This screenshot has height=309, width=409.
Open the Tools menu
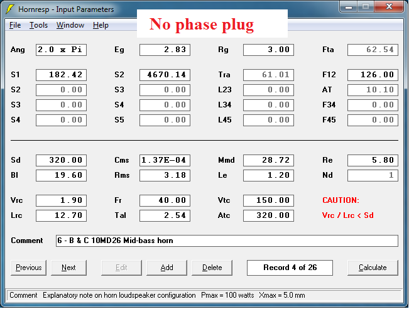(x=38, y=25)
